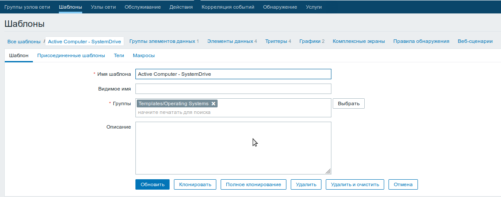Go to Узлы сети in the top menu
This screenshot has height=197, width=501.
(x=103, y=7)
